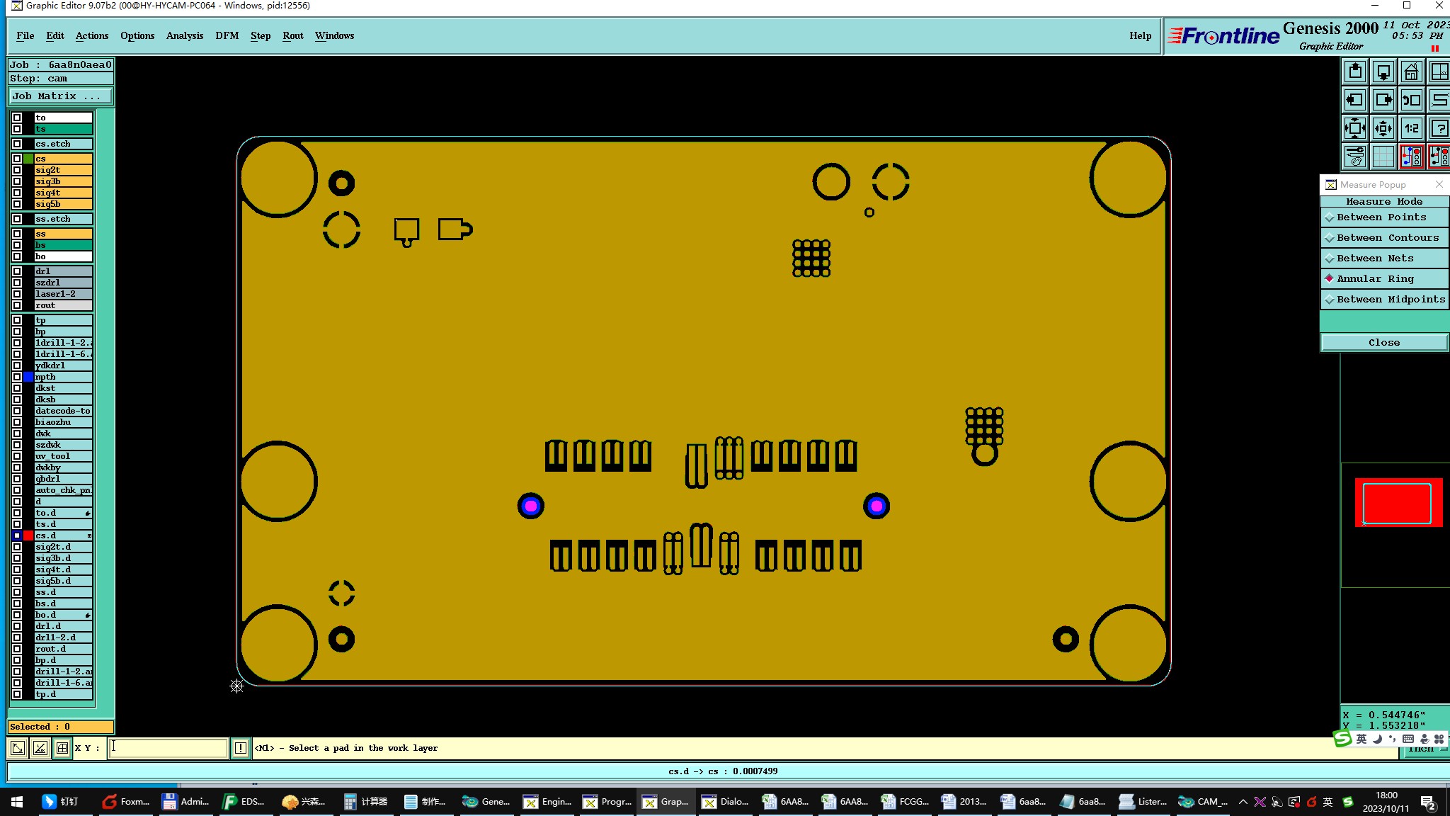Open the Rout menu dropdown
The width and height of the screenshot is (1450, 816).
pos(292,36)
